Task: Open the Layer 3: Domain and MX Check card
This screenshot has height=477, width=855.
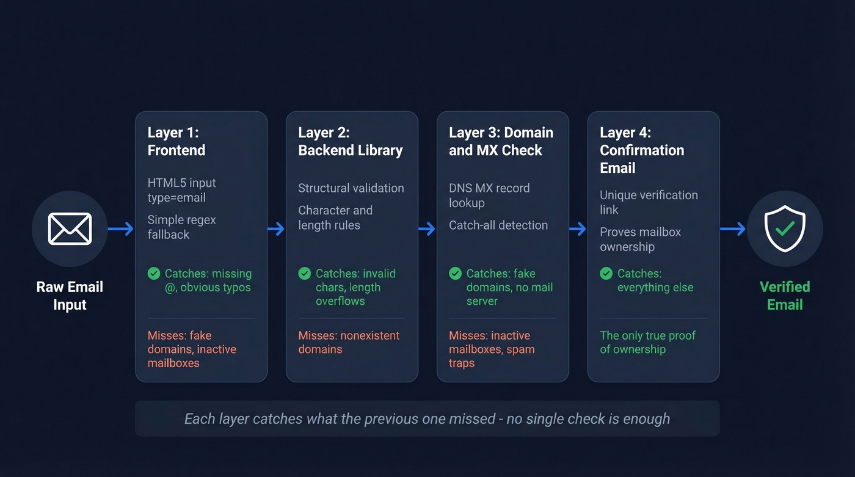Action: tap(503, 244)
